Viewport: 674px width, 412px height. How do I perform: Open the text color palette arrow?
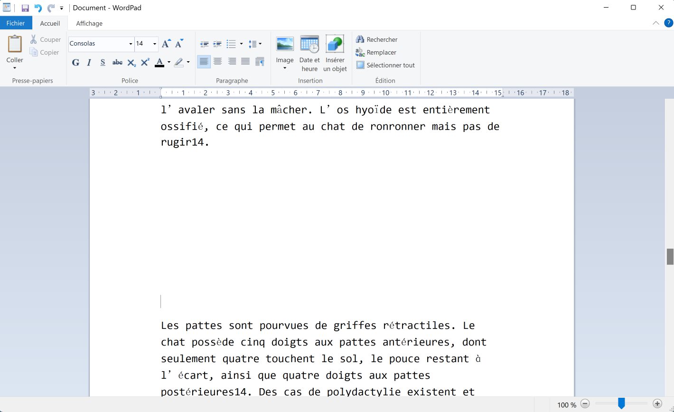pos(169,62)
